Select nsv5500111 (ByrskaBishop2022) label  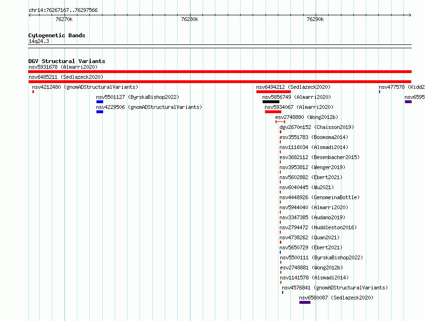click(x=321, y=257)
